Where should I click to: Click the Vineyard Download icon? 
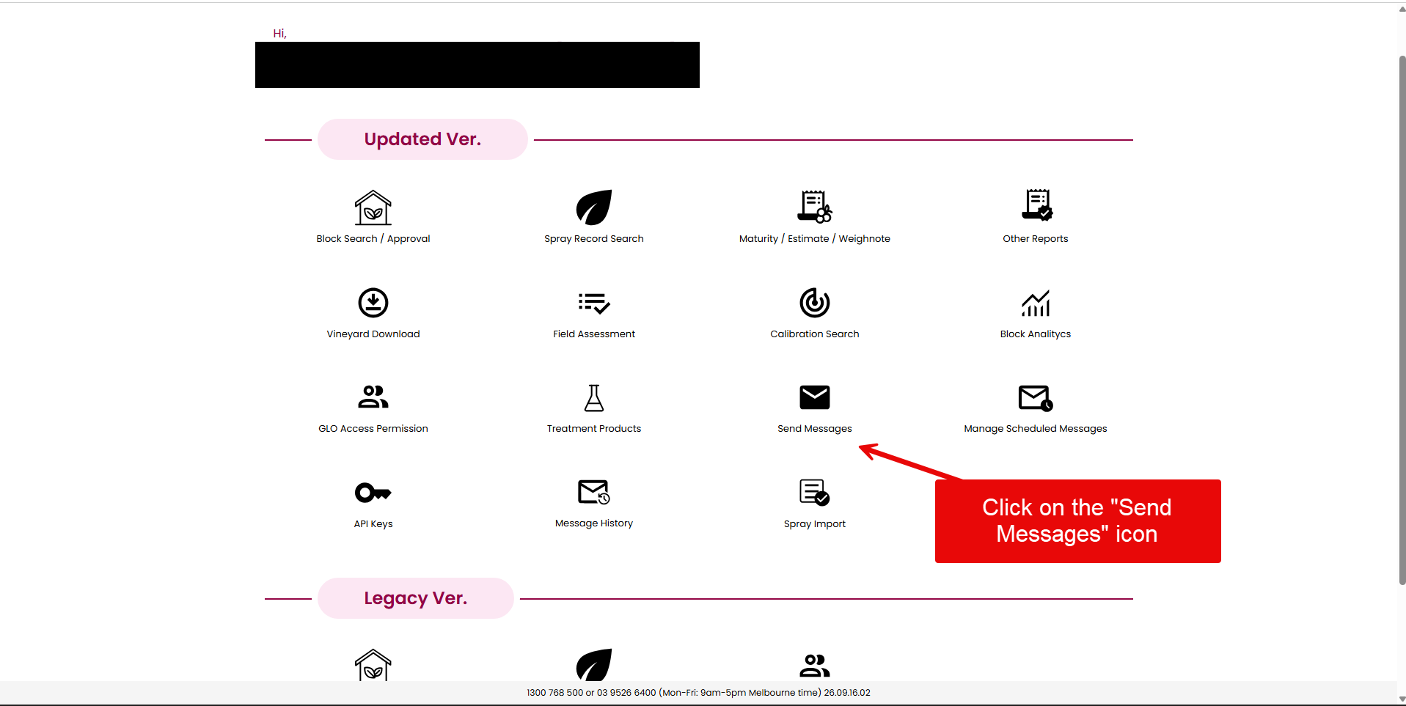[x=373, y=303]
